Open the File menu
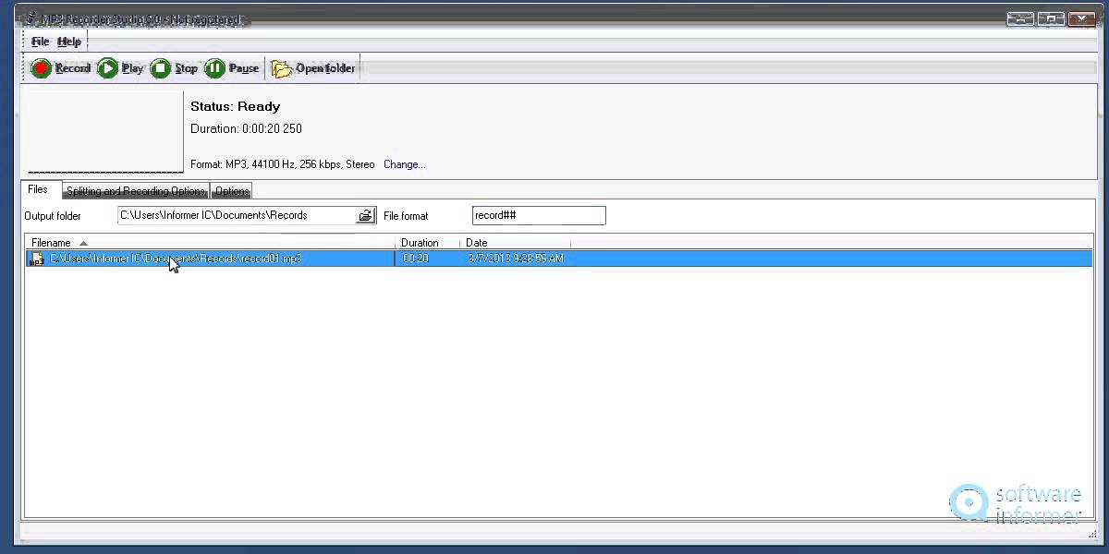 coord(40,42)
